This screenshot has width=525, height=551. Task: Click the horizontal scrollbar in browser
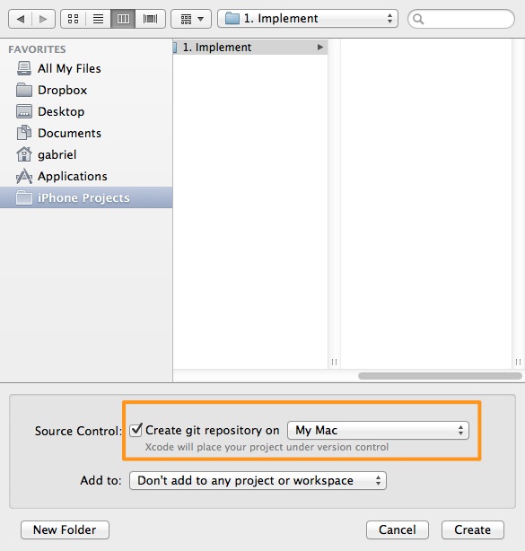pos(440,376)
